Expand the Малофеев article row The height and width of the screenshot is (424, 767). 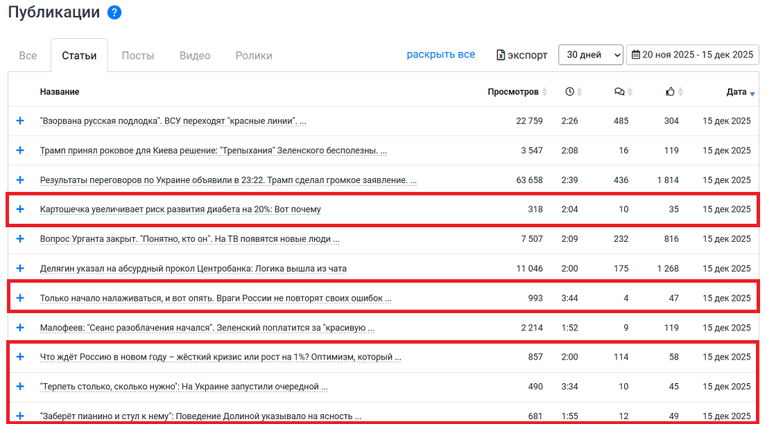point(20,328)
